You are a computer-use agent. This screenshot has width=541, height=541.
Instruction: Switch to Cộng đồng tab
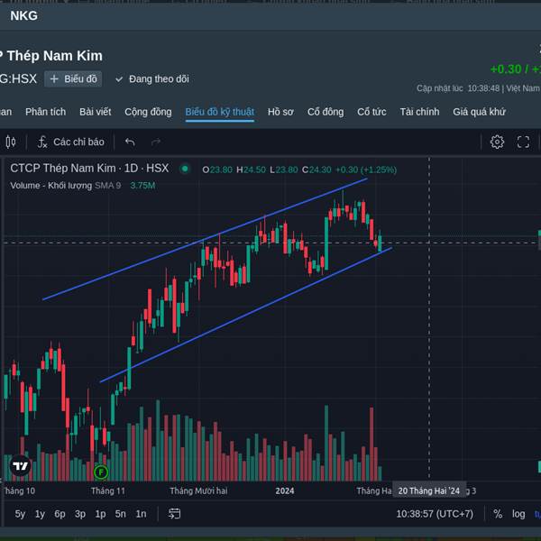[148, 112]
